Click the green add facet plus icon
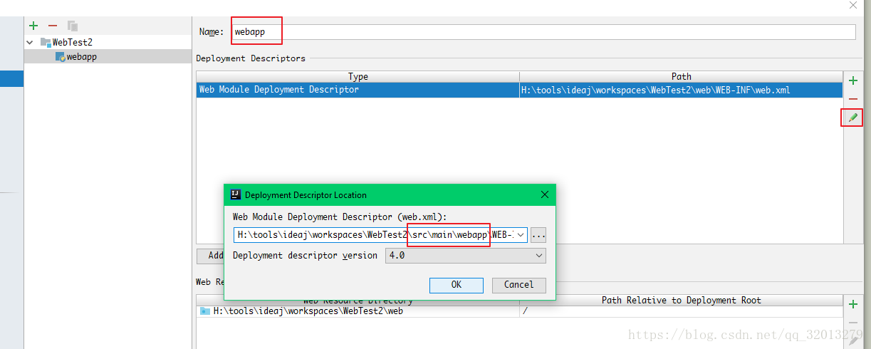Screen dimensions: 871x349 coord(33,26)
